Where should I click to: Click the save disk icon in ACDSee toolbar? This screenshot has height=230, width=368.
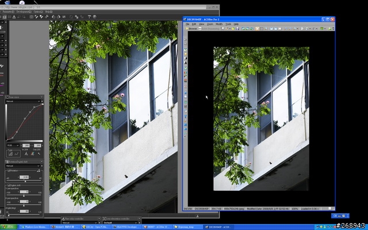[237, 29]
